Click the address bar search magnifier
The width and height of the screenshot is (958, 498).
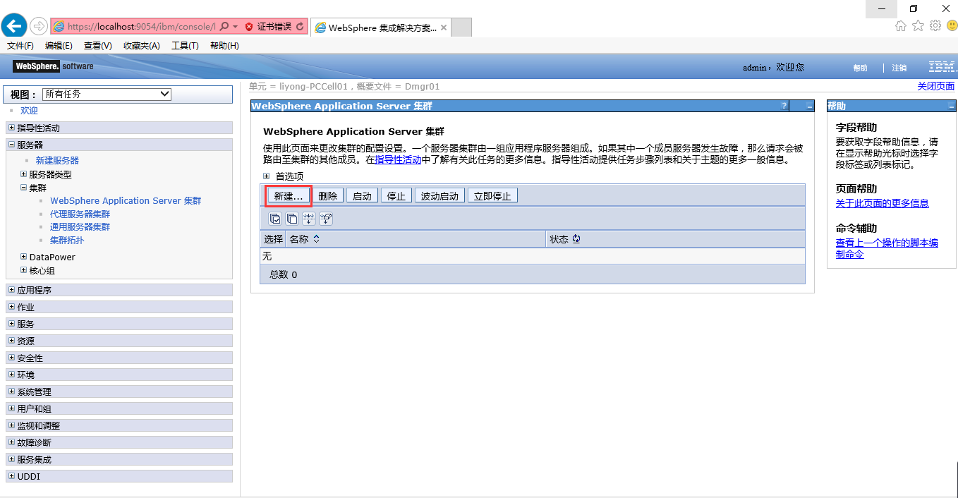coord(224,26)
